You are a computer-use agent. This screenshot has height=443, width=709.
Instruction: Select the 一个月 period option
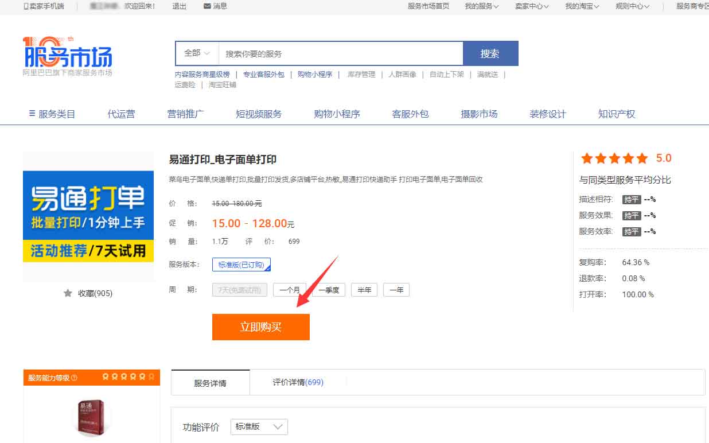click(x=290, y=290)
